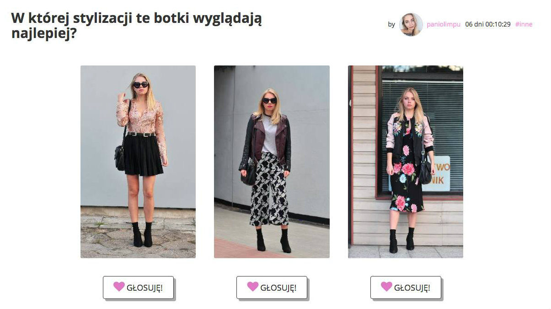The width and height of the screenshot is (551, 309).
Task: Enlarge the middle photo with black-white culottes
Action: coord(272,162)
